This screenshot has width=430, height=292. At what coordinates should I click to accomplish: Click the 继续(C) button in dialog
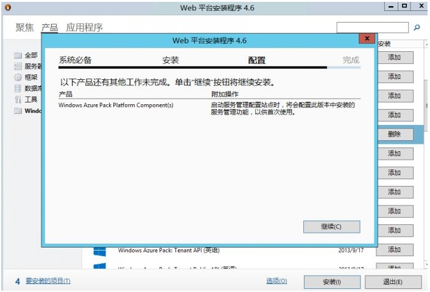pos(331,227)
